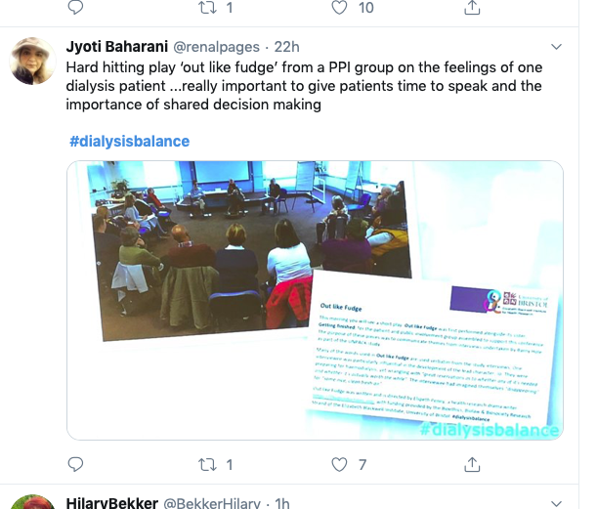Reply to the top tweet above
The height and width of the screenshot is (509, 597).
click(75, 7)
